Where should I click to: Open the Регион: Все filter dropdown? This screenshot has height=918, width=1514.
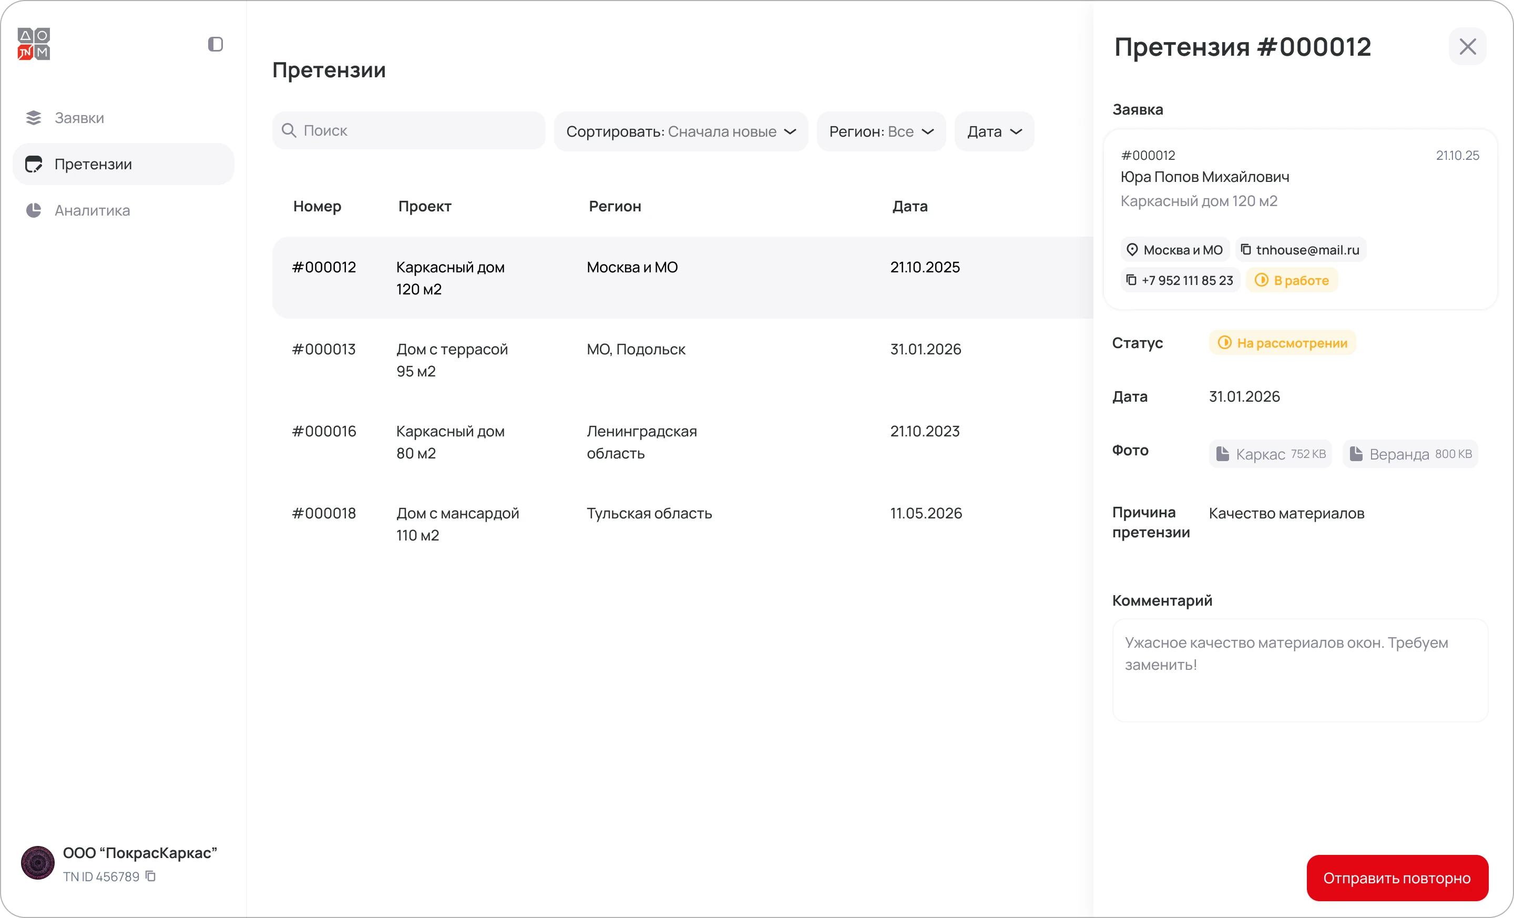(x=881, y=131)
